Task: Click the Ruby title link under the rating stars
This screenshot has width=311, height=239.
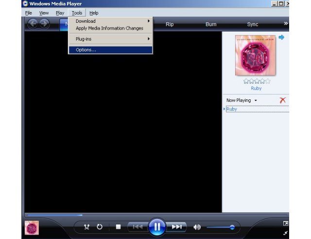Action: tap(256, 88)
